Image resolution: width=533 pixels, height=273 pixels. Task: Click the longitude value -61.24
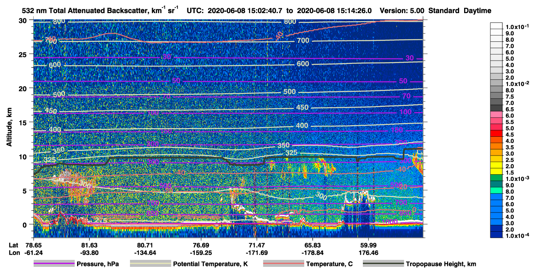(x=33, y=253)
